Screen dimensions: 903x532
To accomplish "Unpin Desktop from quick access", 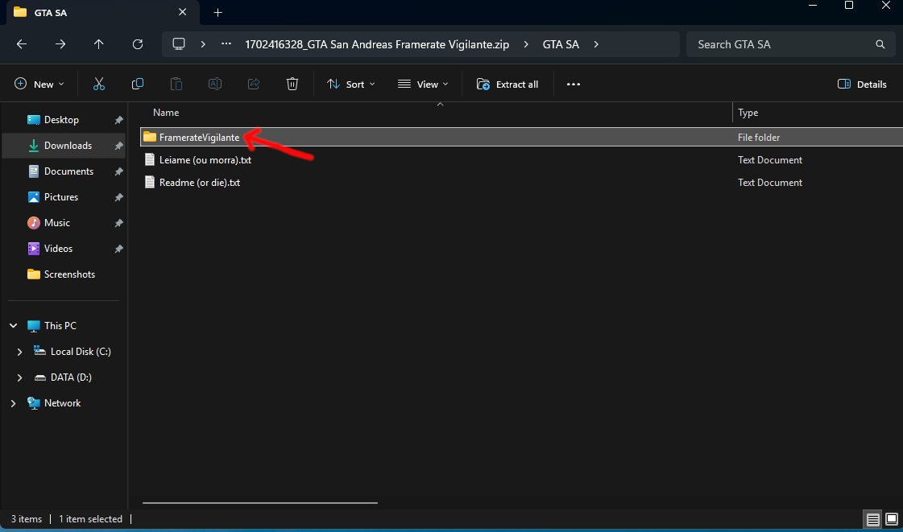I will (x=118, y=120).
